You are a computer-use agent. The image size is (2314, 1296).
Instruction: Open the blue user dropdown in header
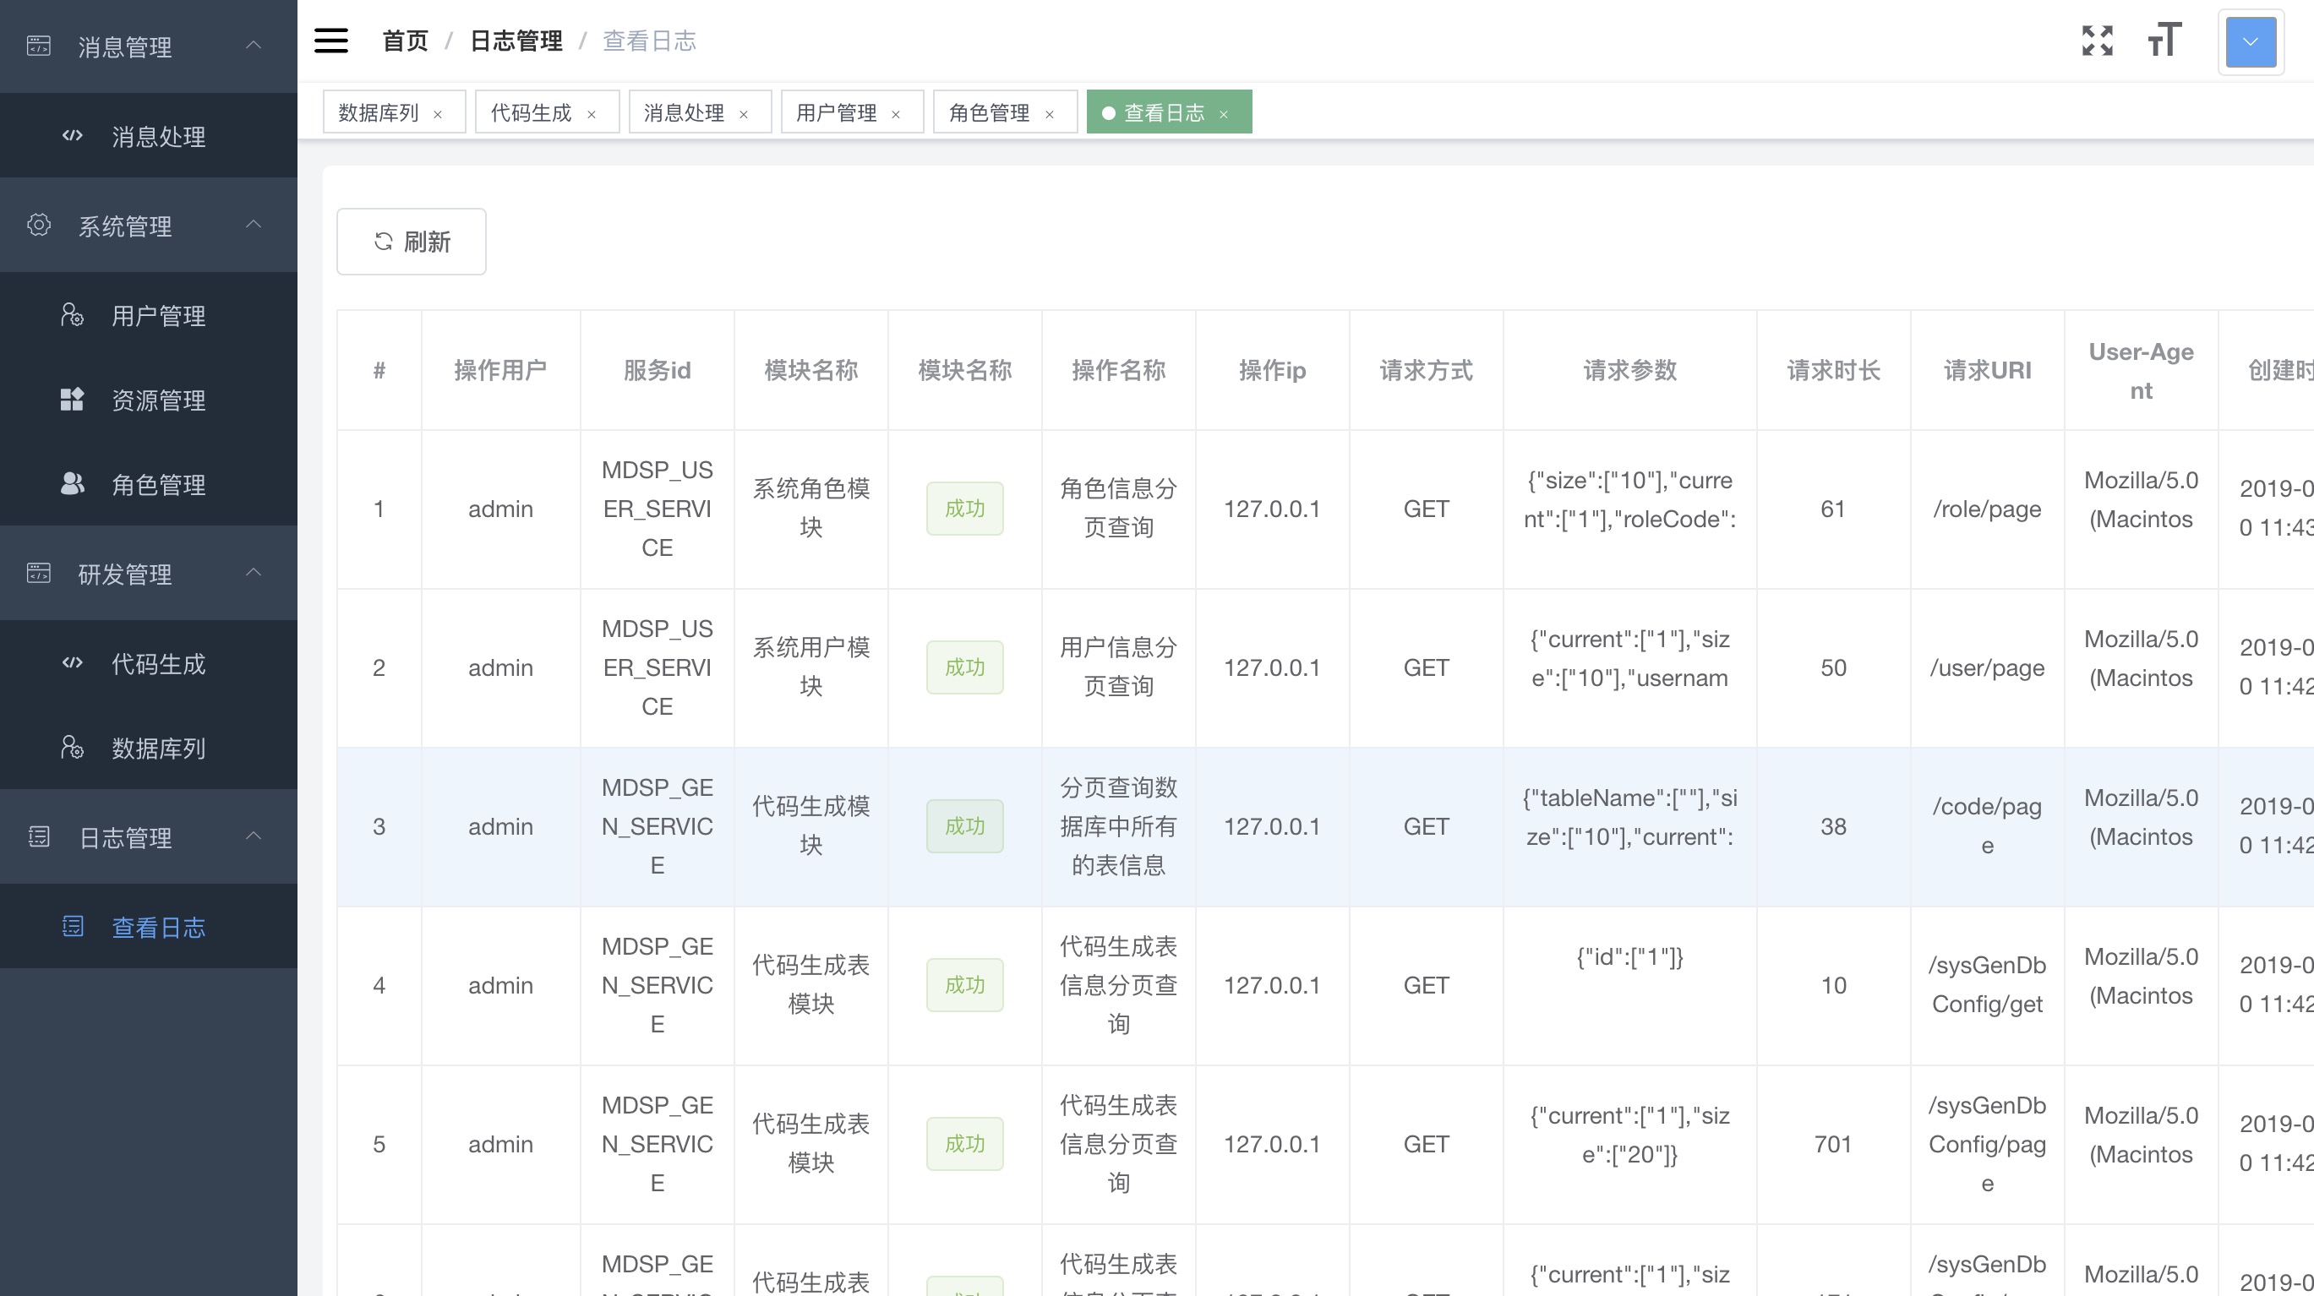[2251, 42]
